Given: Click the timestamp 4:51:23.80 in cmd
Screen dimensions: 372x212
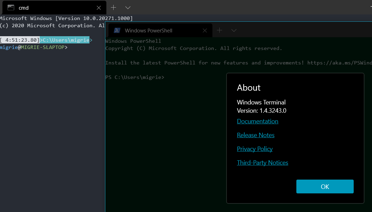Looking at the screenshot, I should (21, 40).
